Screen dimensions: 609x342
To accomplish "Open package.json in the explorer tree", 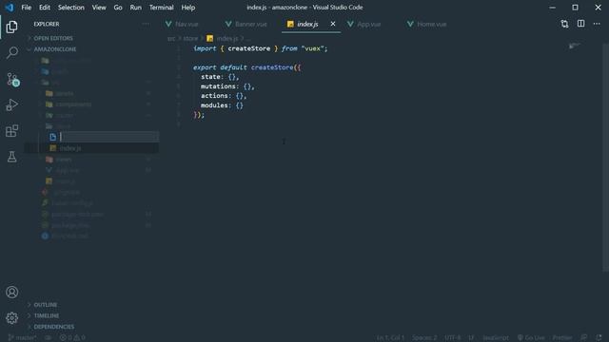I will click(70, 225).
